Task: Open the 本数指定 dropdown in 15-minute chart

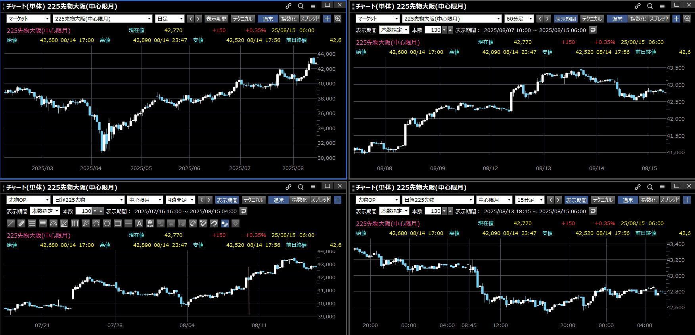Action: [394, 211]
